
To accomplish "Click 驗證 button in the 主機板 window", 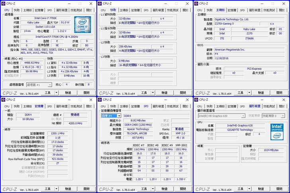I will click(261, 93).
